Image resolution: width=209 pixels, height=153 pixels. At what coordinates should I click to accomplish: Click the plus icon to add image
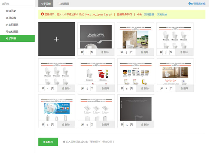click(x=57, y=39)
